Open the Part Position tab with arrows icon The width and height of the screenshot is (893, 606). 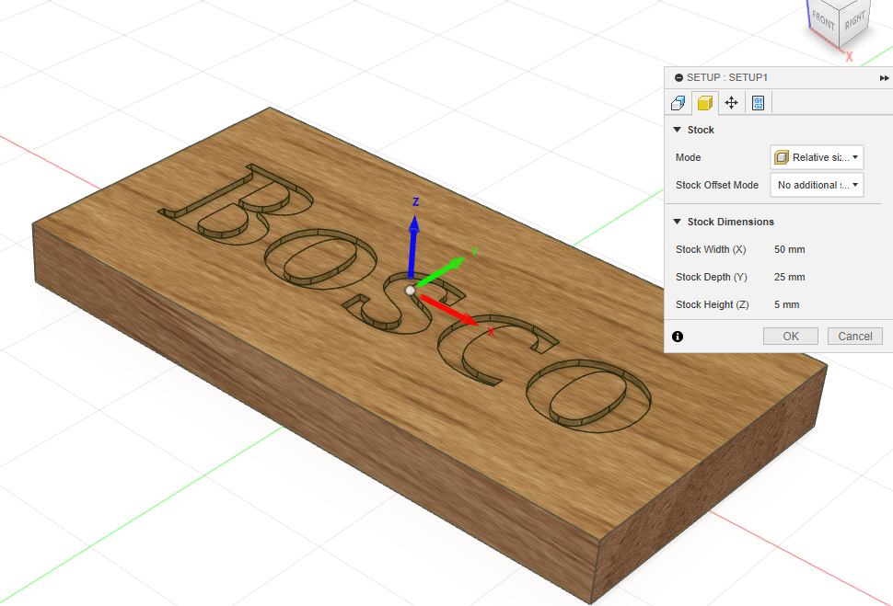(731, 103)
